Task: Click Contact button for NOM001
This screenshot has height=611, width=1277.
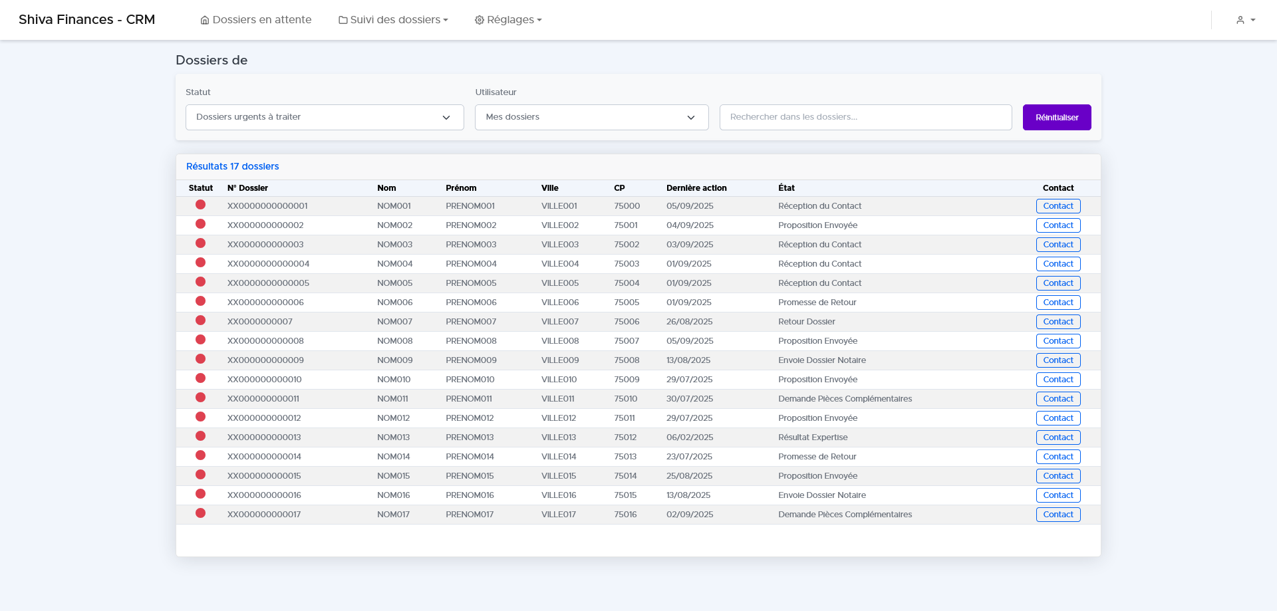Action: pos(1058,206)
